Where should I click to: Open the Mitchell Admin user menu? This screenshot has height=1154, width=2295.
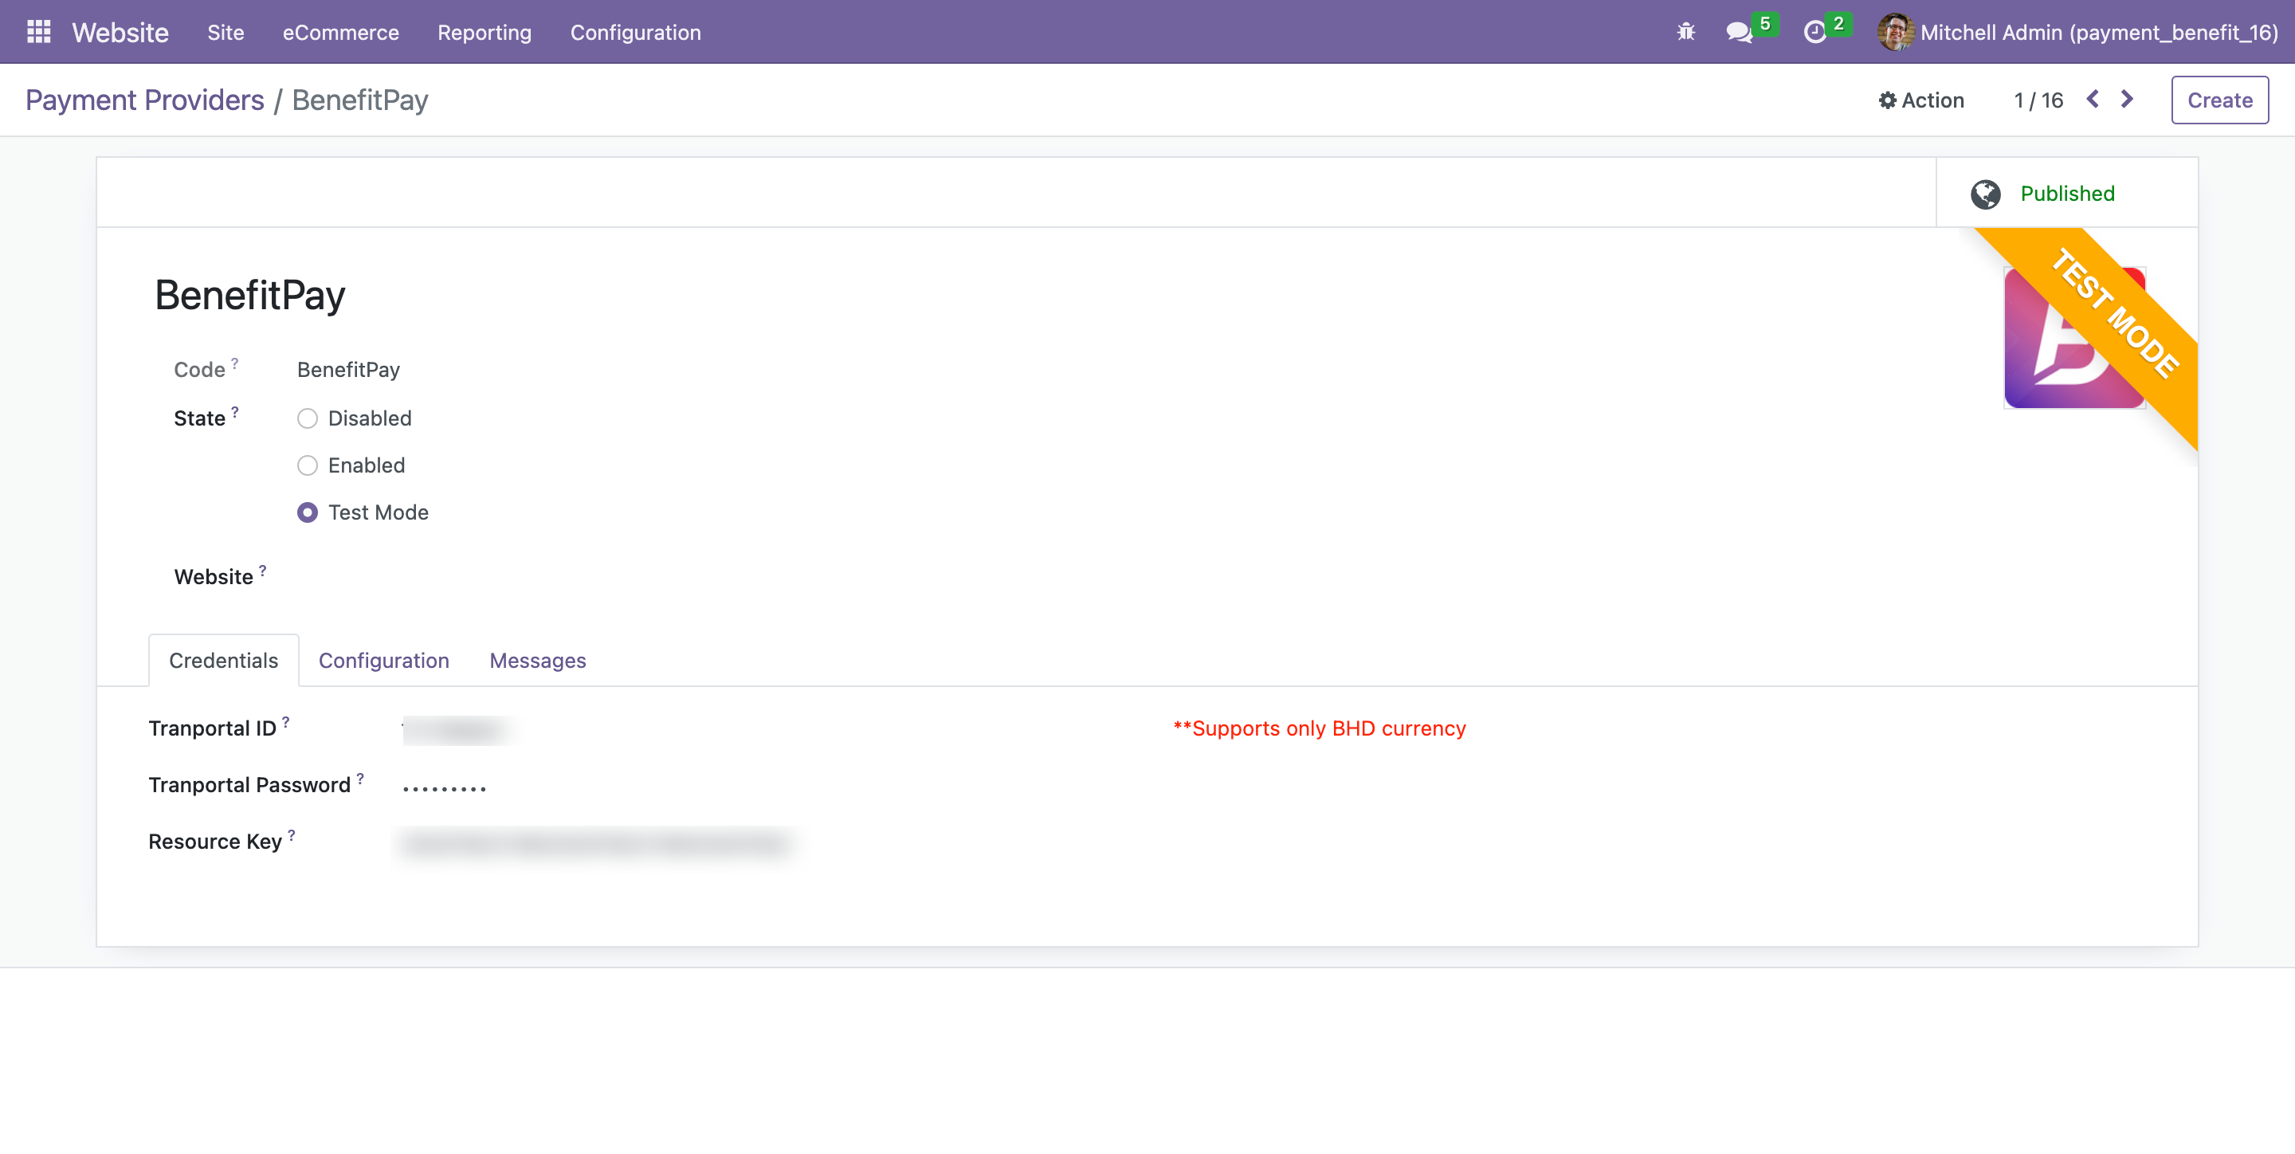pos(2077,32)
